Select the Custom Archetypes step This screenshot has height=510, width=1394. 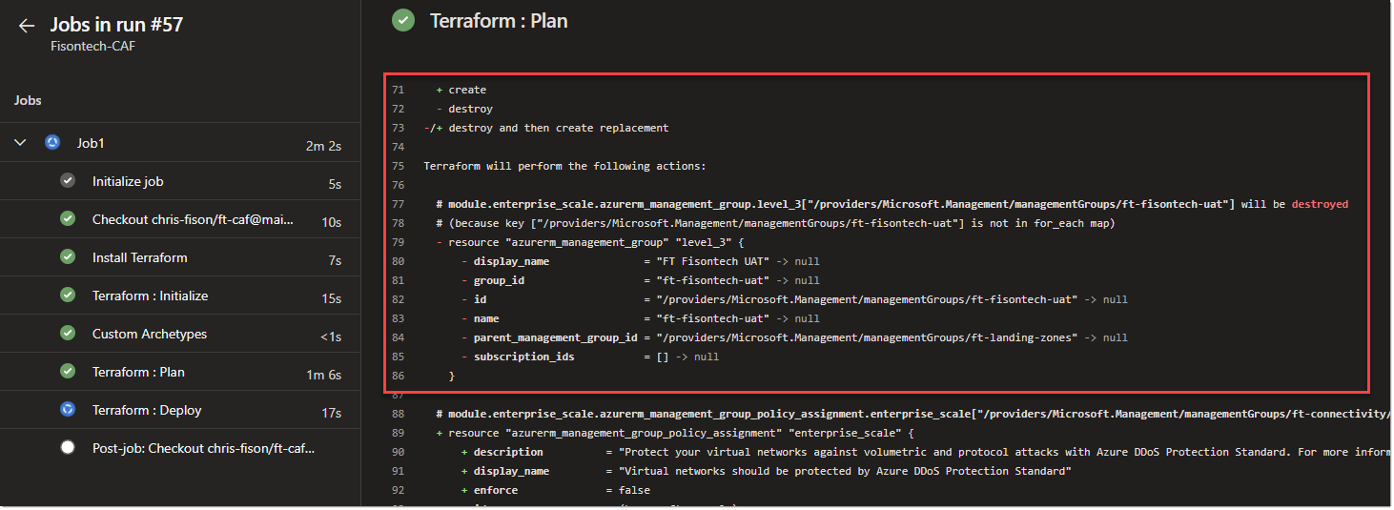180,334
